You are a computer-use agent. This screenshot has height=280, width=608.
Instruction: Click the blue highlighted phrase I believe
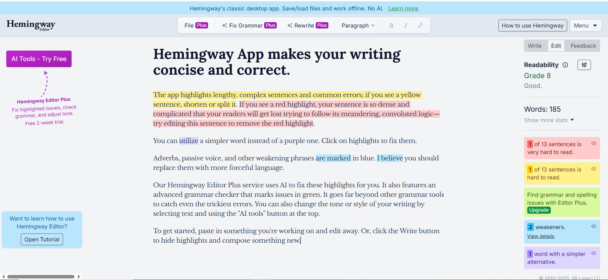point(390,158)
